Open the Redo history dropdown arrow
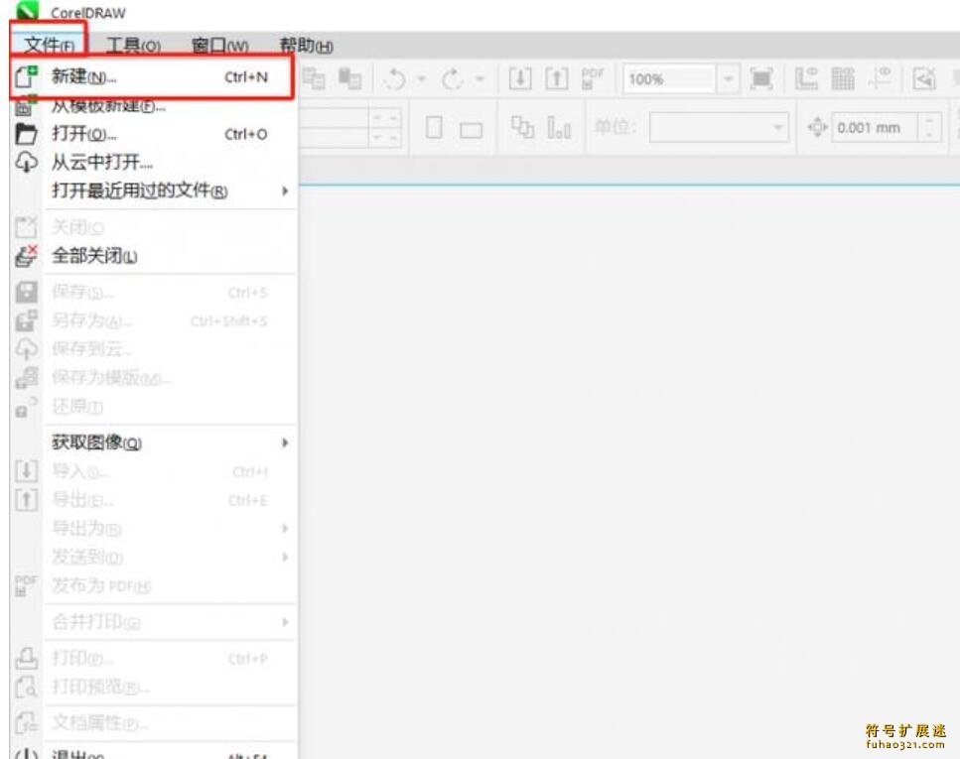 click(x=480, y=79)
